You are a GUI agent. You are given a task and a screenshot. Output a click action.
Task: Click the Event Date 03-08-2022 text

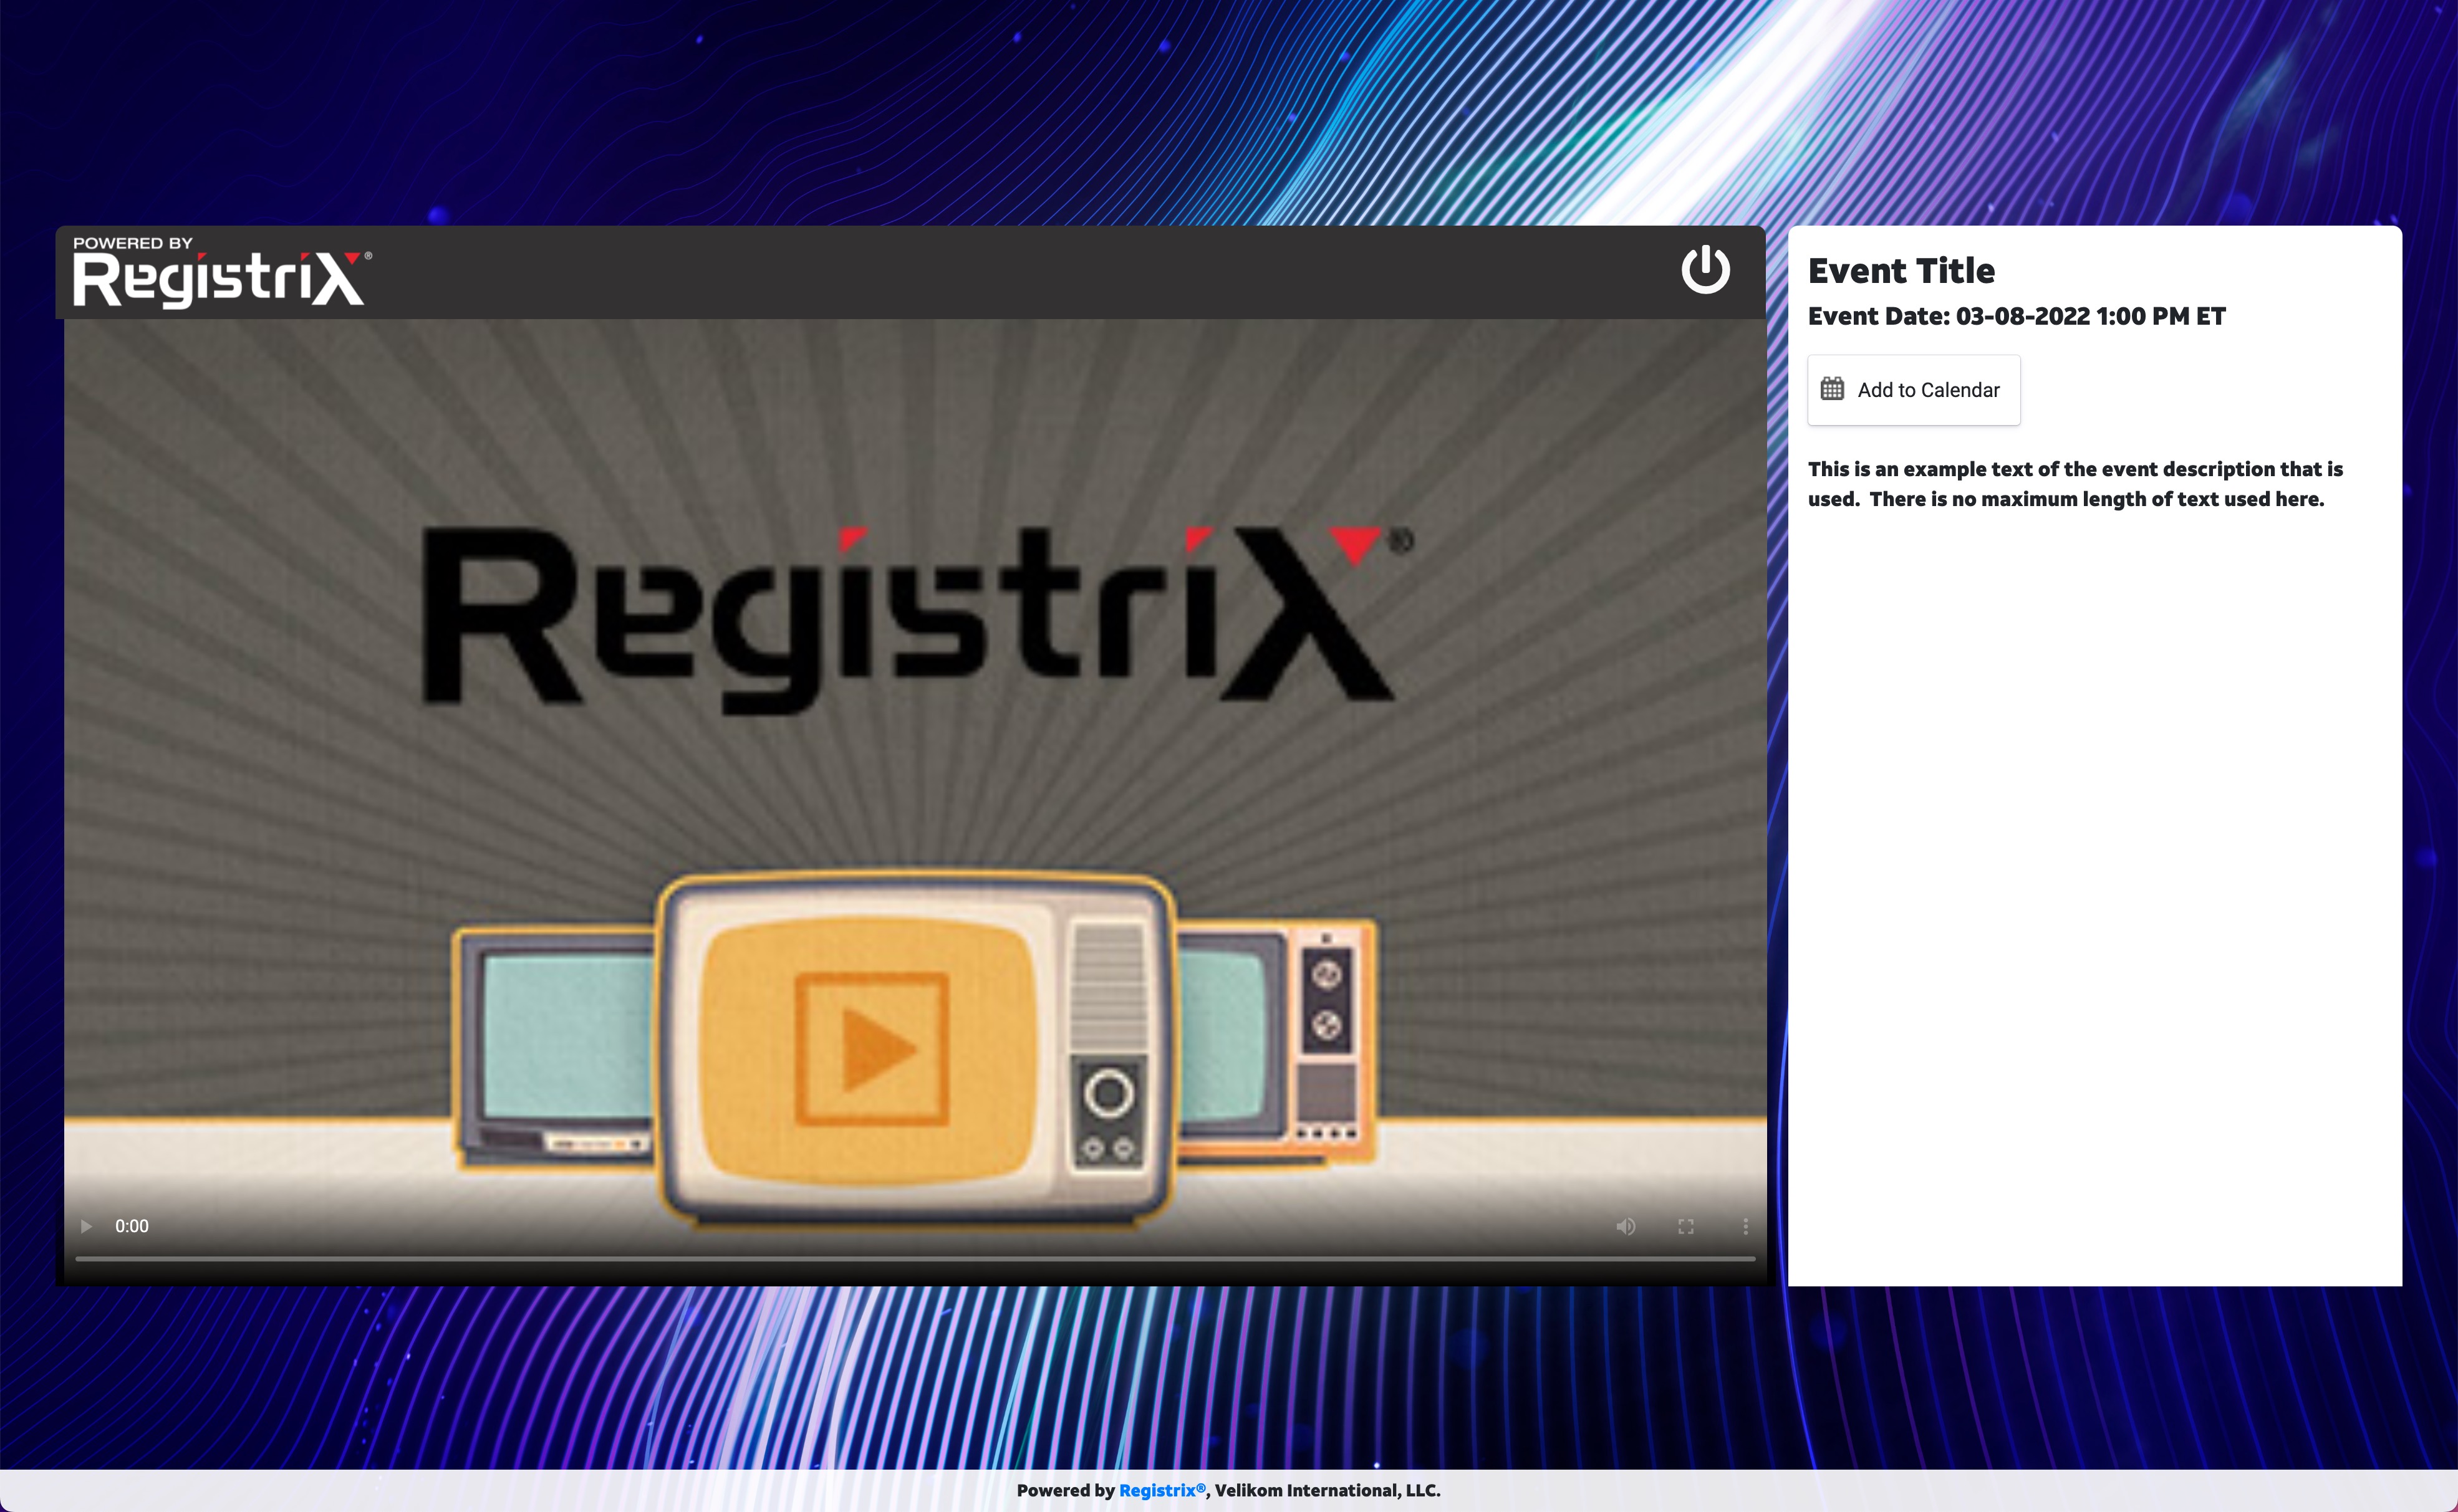pos(2016,317)
